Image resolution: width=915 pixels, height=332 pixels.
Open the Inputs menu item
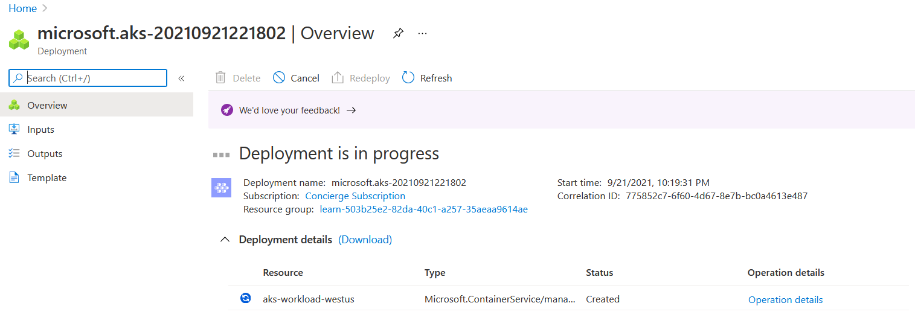[x=97, y=129]
